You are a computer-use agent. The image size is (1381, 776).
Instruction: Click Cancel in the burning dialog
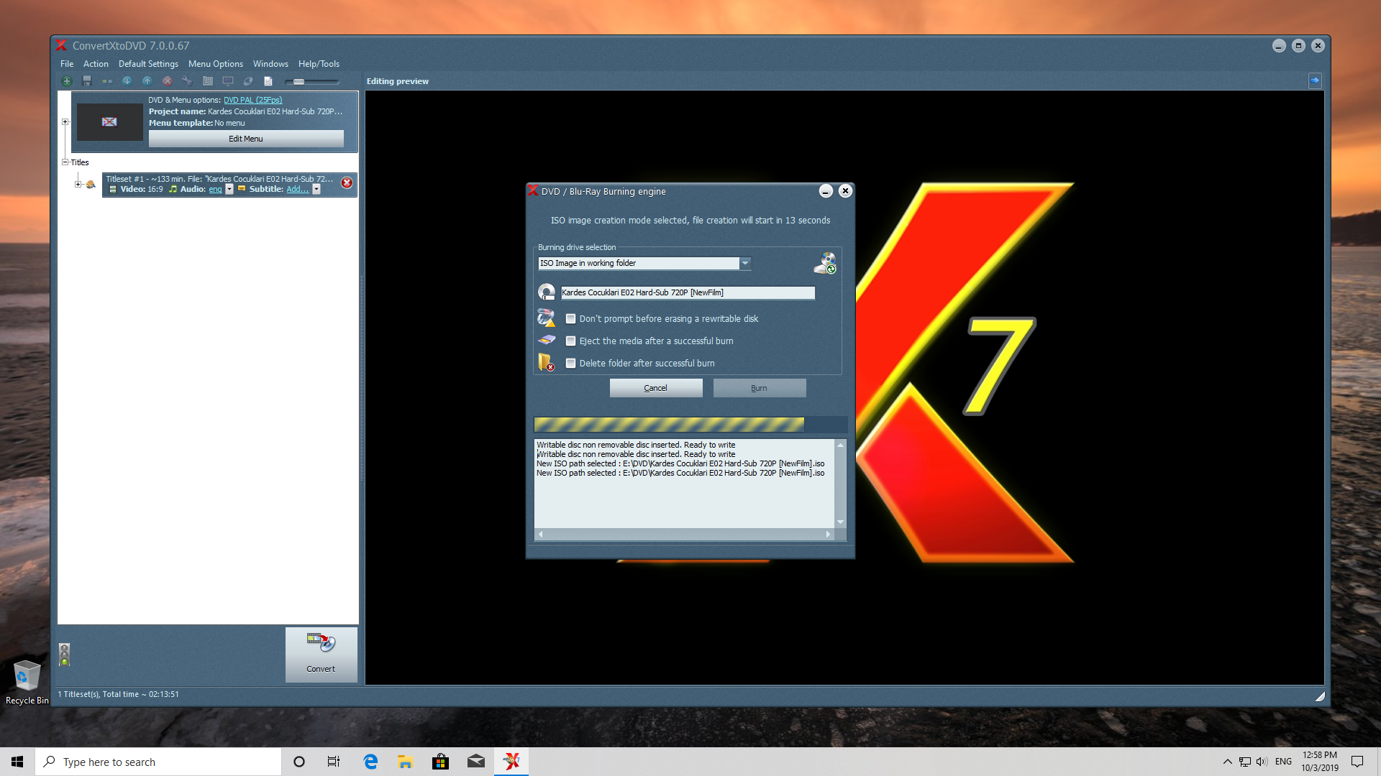click(656, 388)
